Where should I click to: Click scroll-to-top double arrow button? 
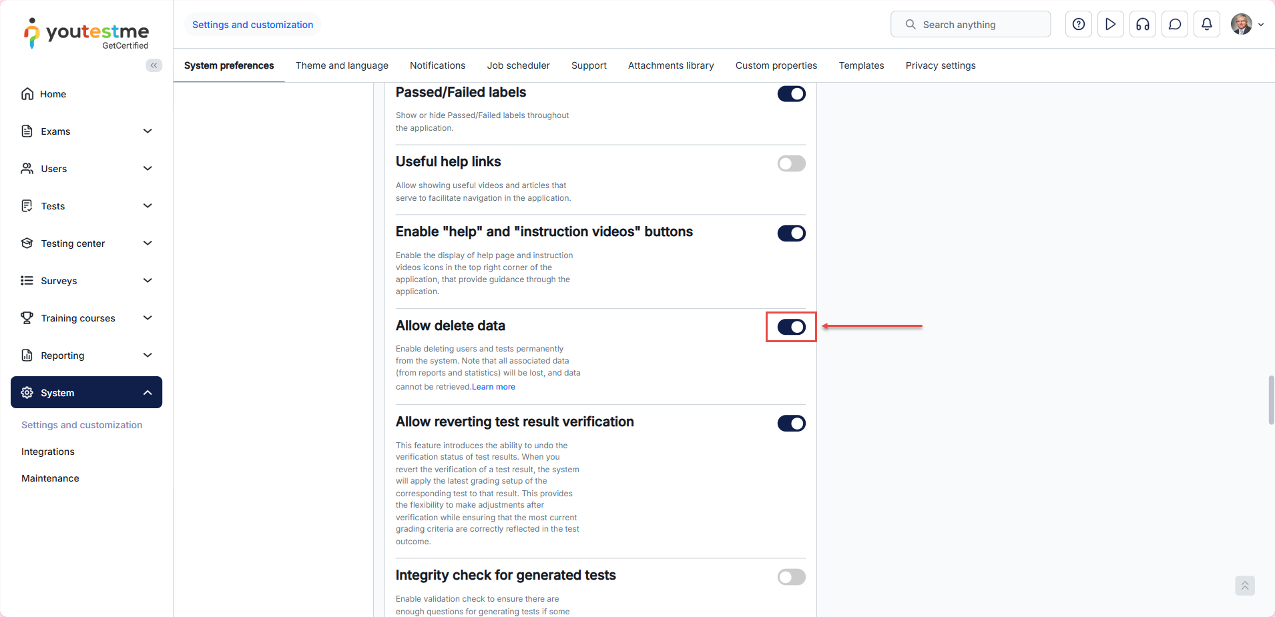(1244, 586)
